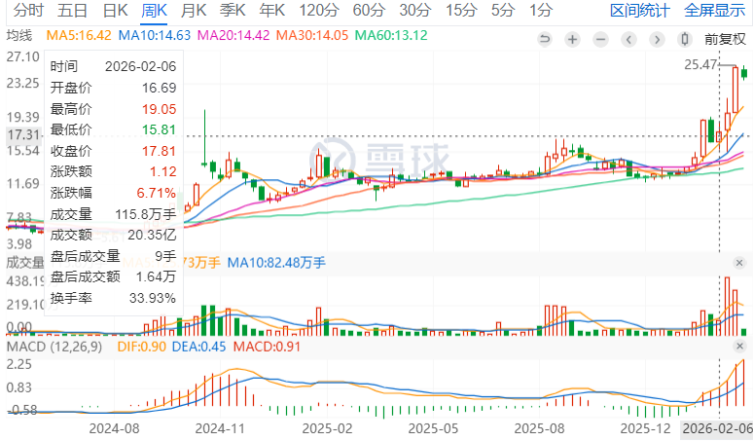Open the 年K chart tab

point(273,12)
